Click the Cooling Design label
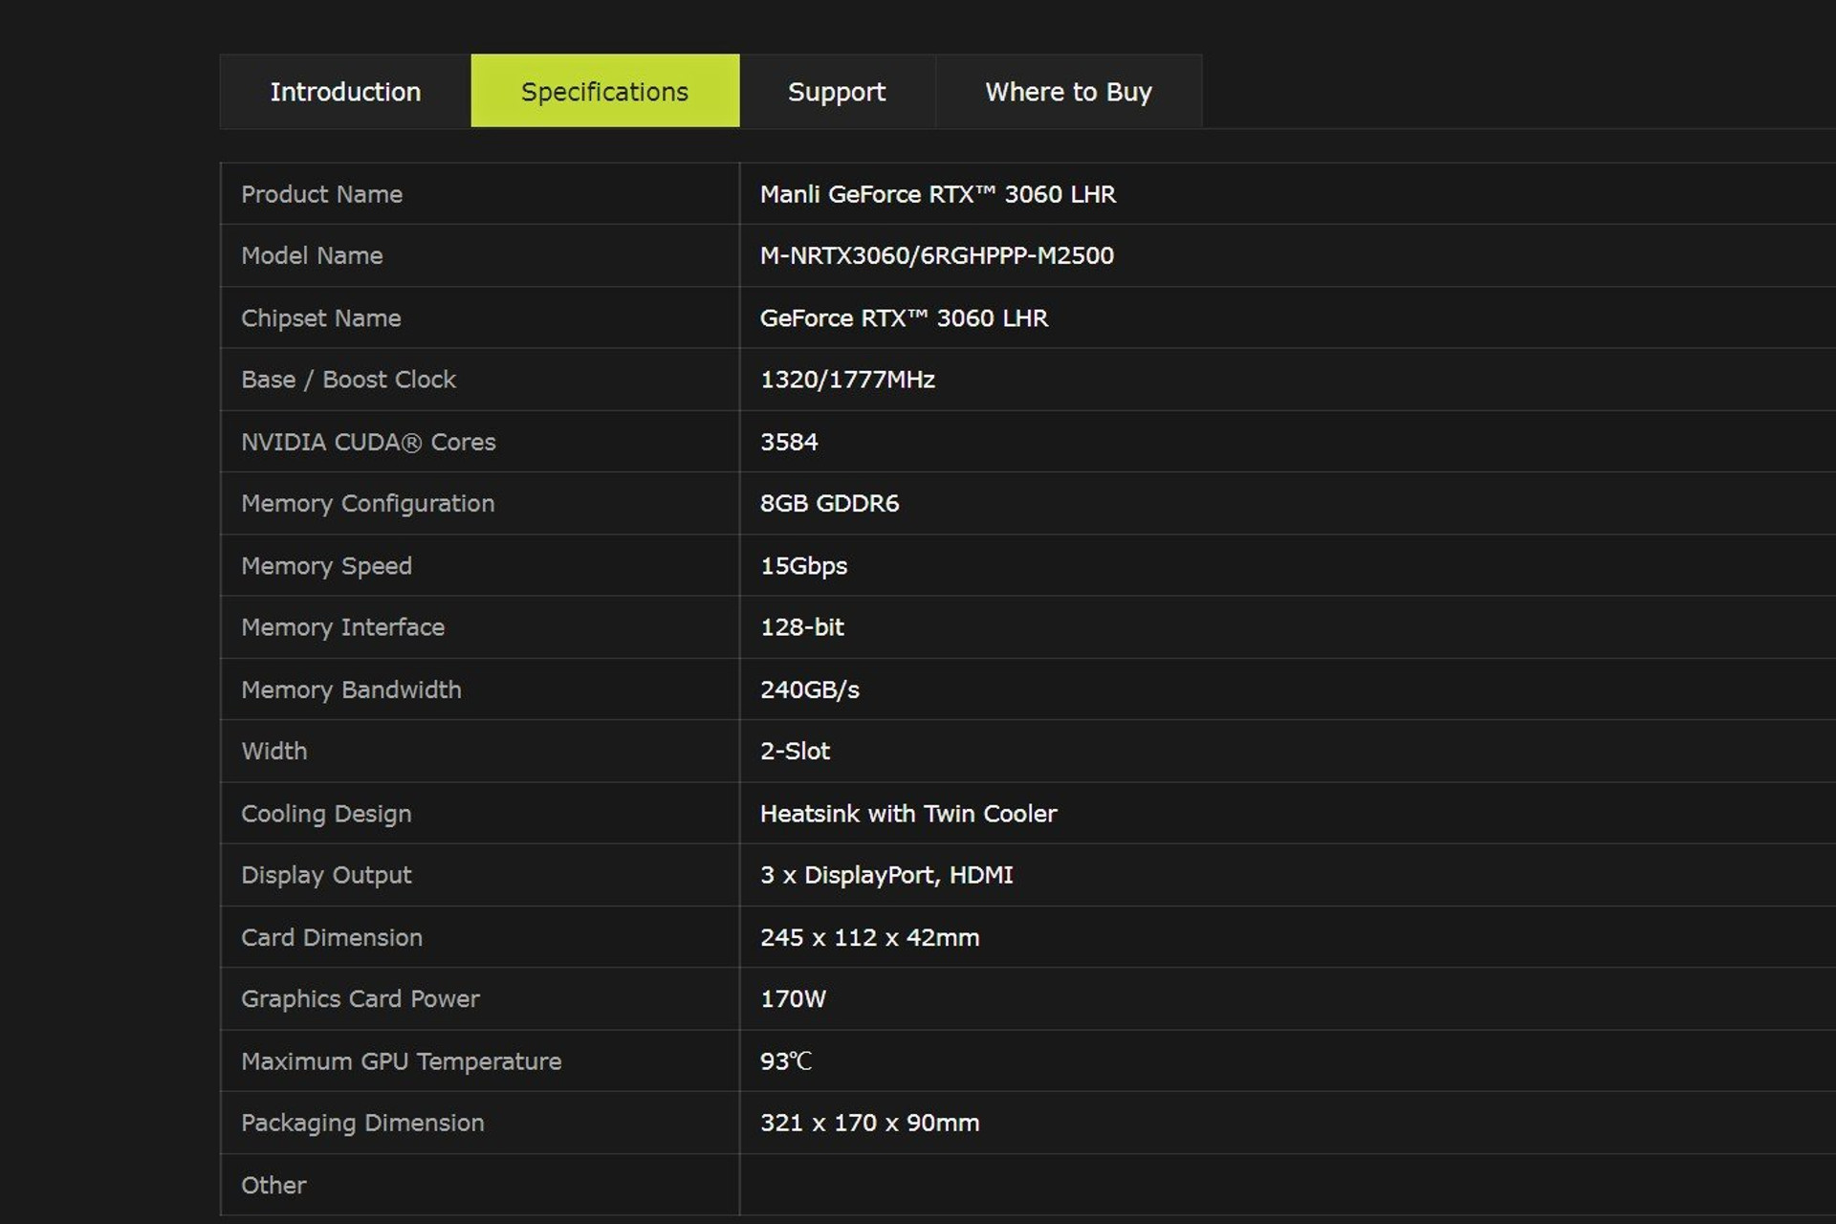This screenshot has height=1224, width=1836. click(x=326, y=814)
